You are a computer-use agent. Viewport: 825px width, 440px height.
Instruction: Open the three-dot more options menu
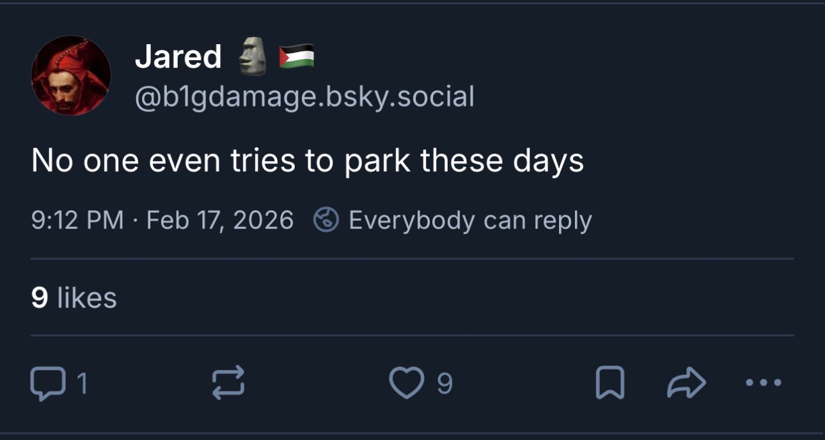tap(763, 384)
